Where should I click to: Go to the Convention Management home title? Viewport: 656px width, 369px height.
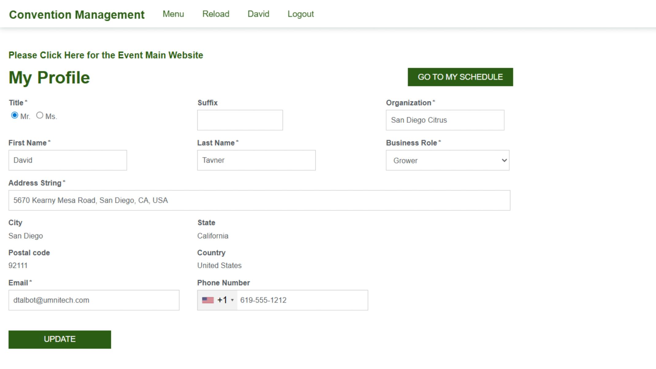point(77,15)
